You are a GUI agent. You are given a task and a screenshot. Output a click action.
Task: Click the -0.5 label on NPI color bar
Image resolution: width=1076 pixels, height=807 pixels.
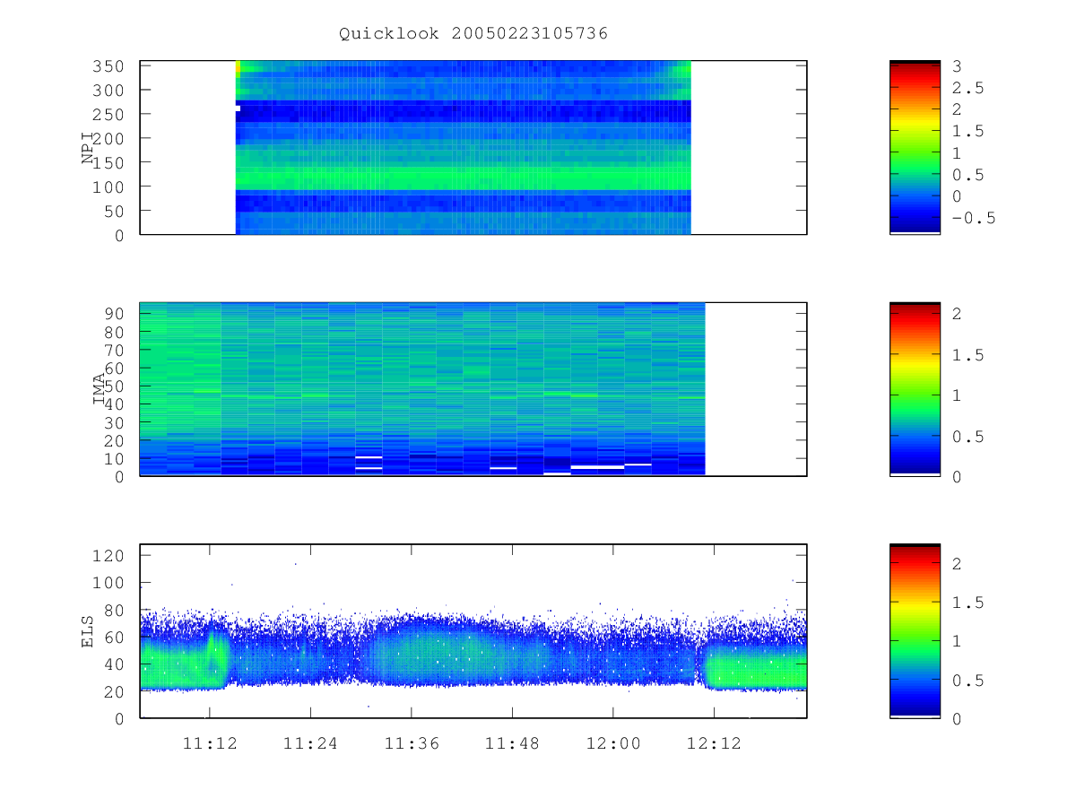coord(973,218)
